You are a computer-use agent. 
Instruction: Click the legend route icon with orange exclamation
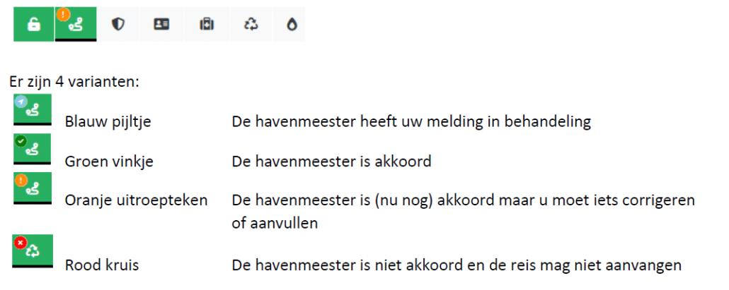pyautogui.click(x=32, y=188)
